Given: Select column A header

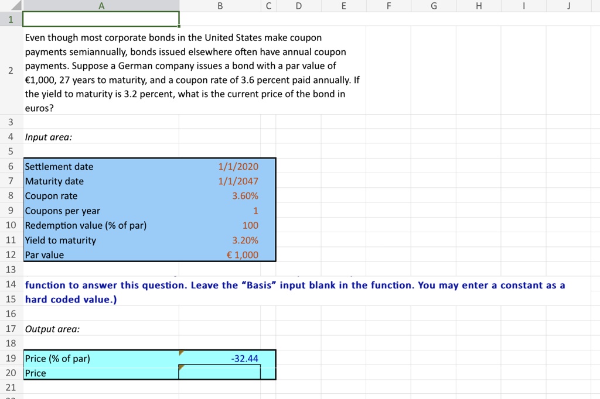Looking at the screenshot, I should coord(101,5).
